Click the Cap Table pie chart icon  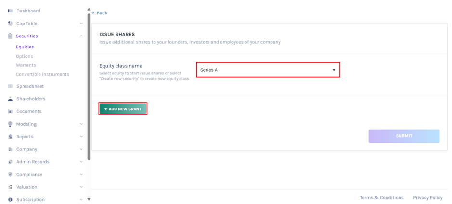pos(10,24)
